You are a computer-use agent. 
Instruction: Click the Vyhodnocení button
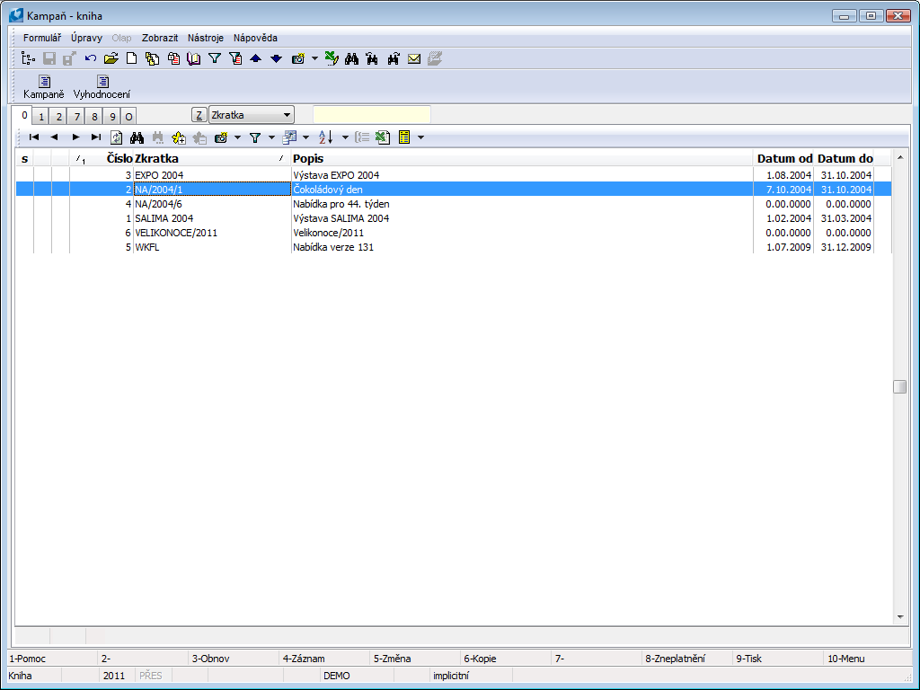coord(102,86)
